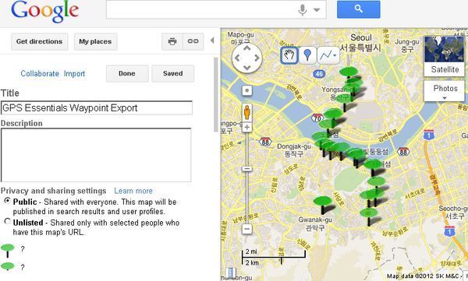Click the Google logo

[x=44, y=11]
